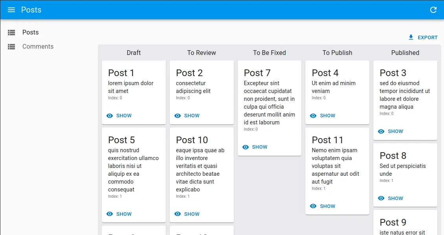This screenshot has height=235, width=444.
Task: Show details for Post 2
Action: click(x=187, y=116)
